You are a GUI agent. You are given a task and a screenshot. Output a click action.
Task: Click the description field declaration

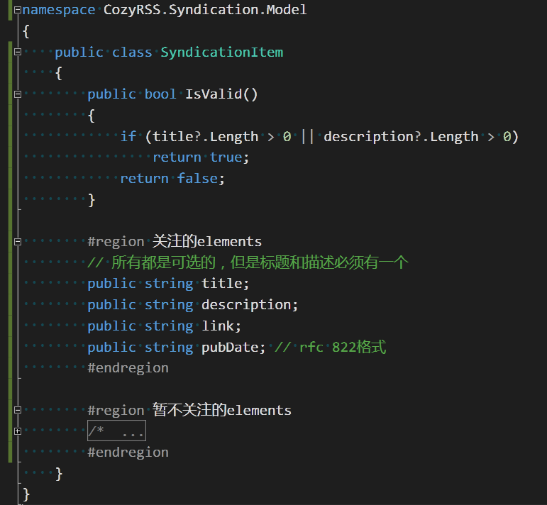point(192,305)
